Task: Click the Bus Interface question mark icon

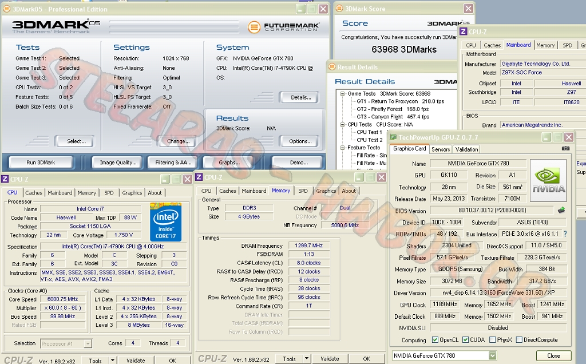Action: coord(565,234)
